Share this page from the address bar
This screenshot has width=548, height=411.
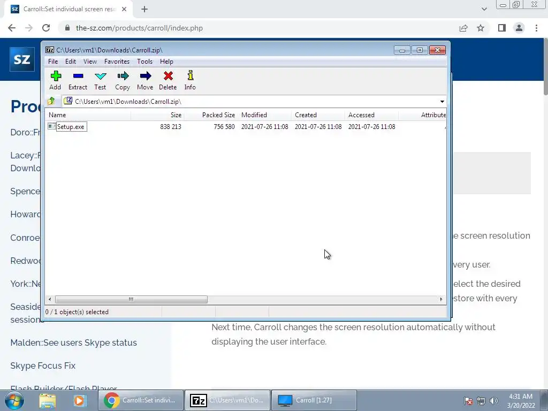click(463, 28)
